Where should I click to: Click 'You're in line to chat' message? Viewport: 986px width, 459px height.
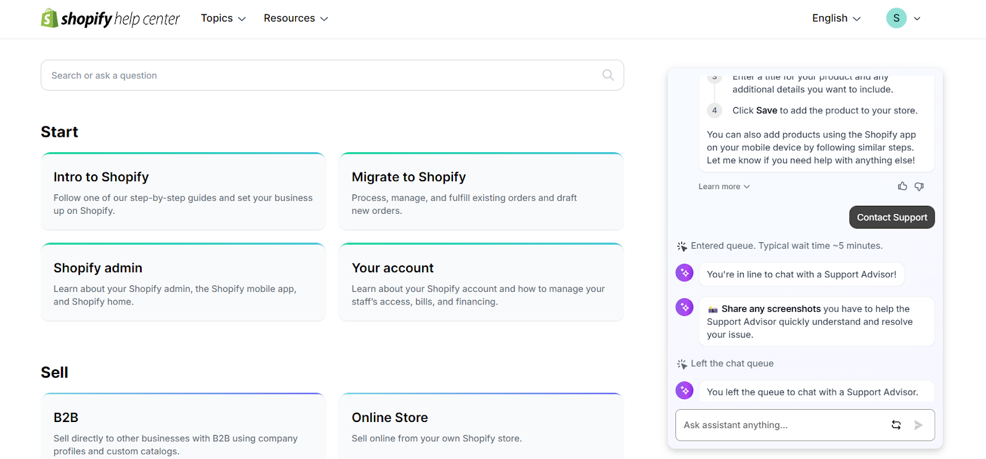coord(802,274)
